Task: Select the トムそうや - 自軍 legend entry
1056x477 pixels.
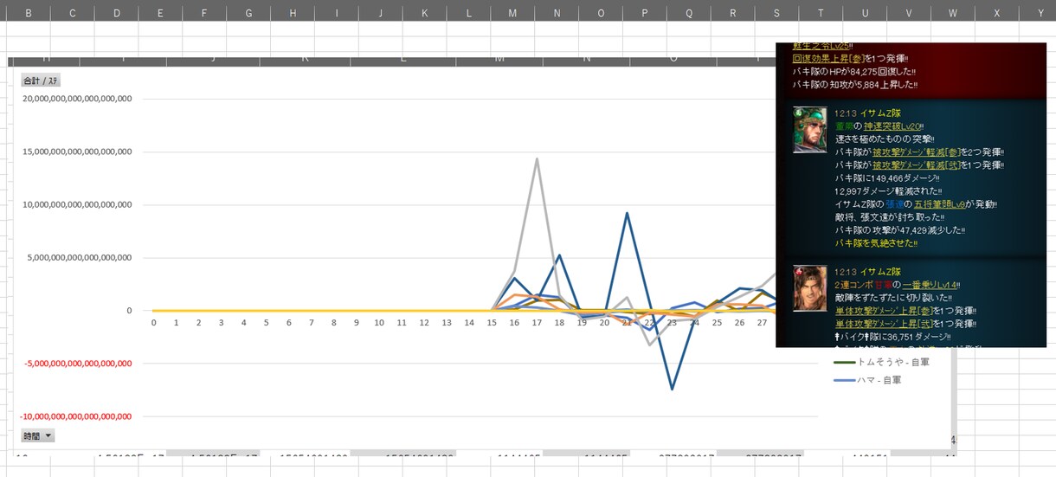Action: pyautogui.click(x=882, y=362)
